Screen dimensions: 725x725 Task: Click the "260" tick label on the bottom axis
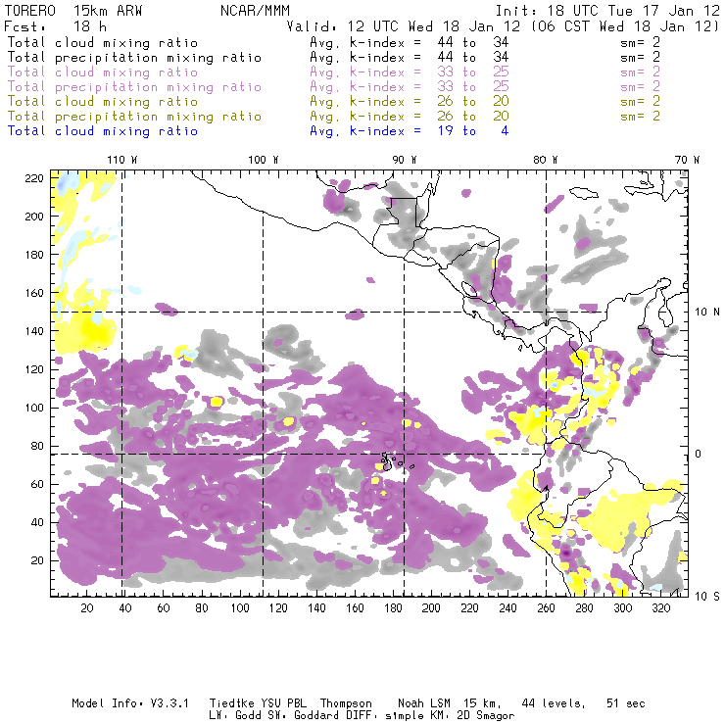coord(546,608)
